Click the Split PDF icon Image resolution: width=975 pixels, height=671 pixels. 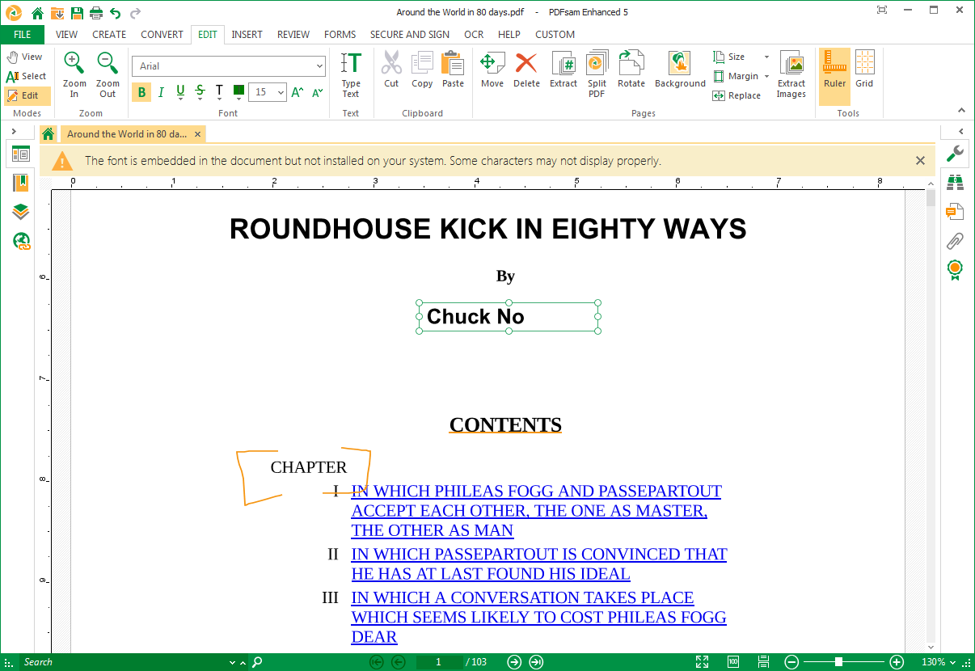(x=597, y=75)
